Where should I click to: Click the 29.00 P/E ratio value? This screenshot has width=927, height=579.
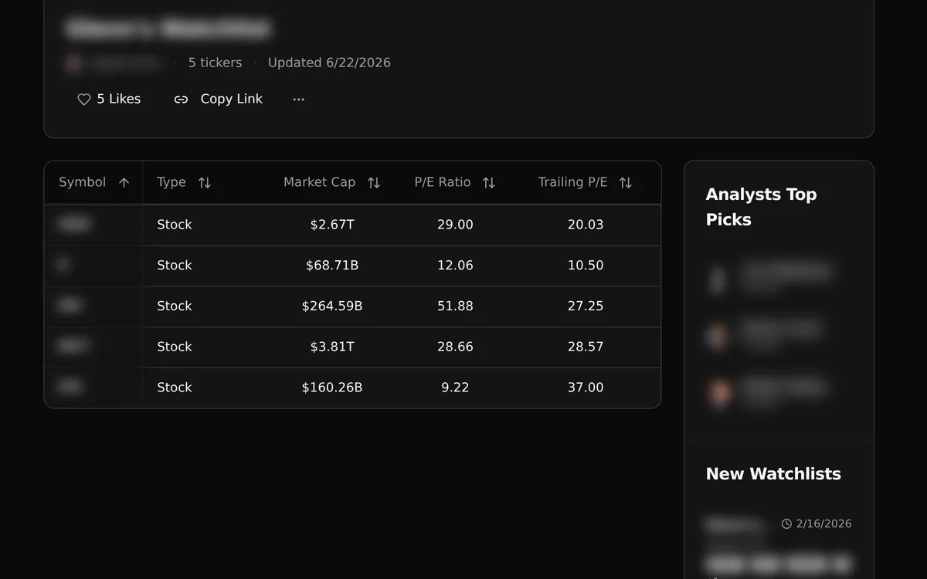[x=455, y=225]
